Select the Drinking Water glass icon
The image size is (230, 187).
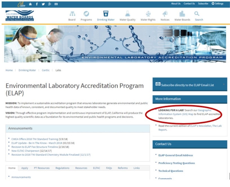[106, 14]
